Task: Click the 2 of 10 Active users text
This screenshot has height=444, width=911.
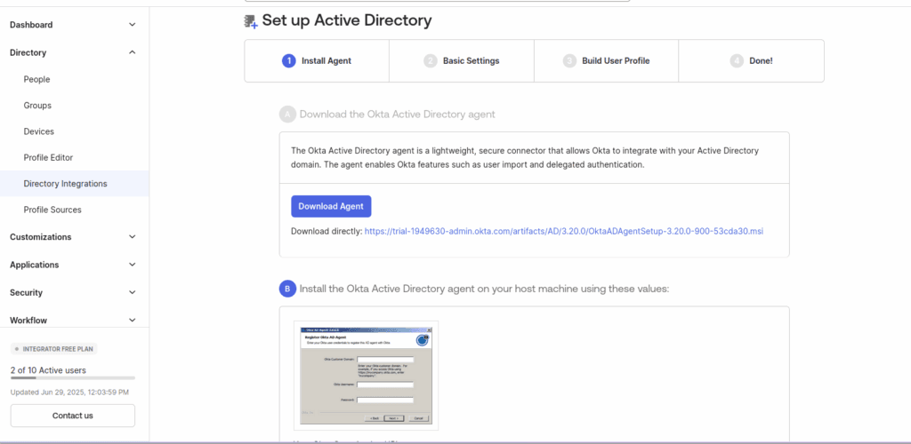Action: tap(48, 369)
